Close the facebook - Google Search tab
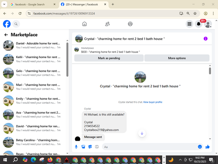Viewport: 218px width, 164px height. tap(54, 4)
